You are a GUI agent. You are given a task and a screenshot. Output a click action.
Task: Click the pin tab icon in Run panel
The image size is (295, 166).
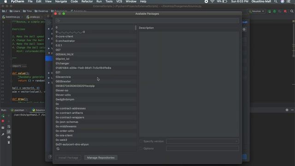point(3,134)
